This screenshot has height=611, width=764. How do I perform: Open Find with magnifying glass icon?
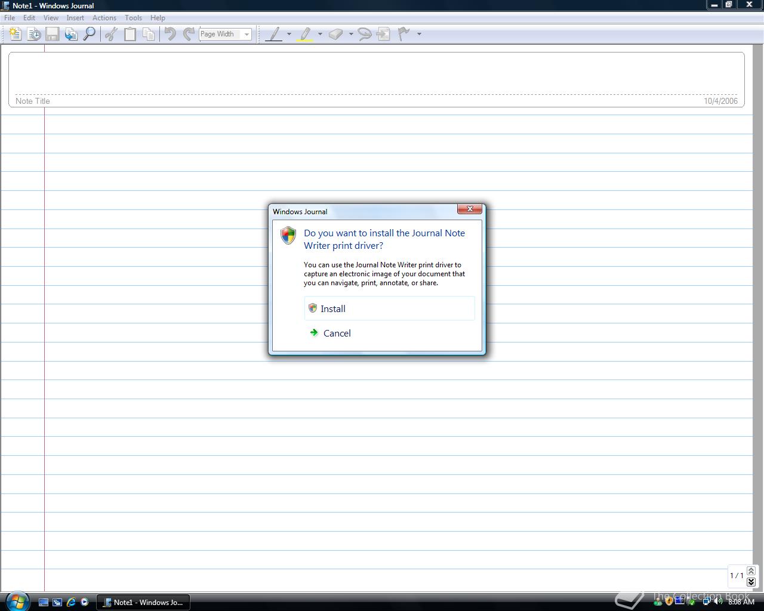[x=90, y=34]
